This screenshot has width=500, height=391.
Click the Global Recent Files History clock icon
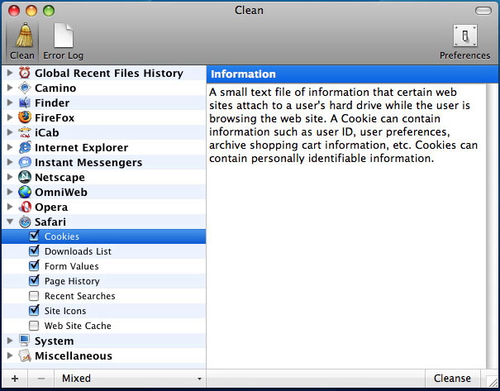[x=25, y=73]
